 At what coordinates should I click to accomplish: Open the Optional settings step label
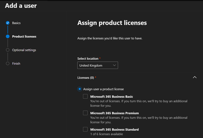click(x=24, y=50)
